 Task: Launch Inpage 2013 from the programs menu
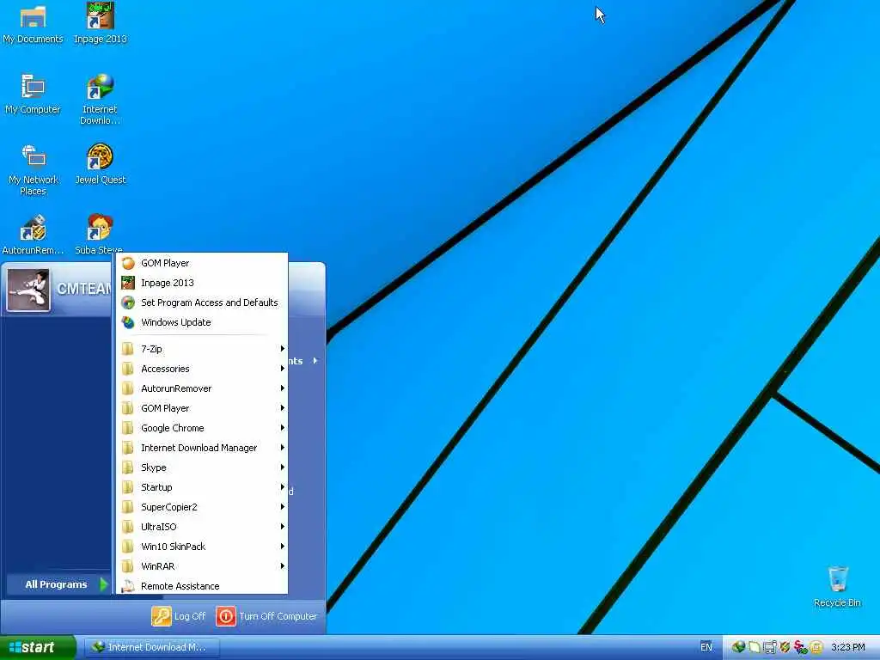pos(202,283)
